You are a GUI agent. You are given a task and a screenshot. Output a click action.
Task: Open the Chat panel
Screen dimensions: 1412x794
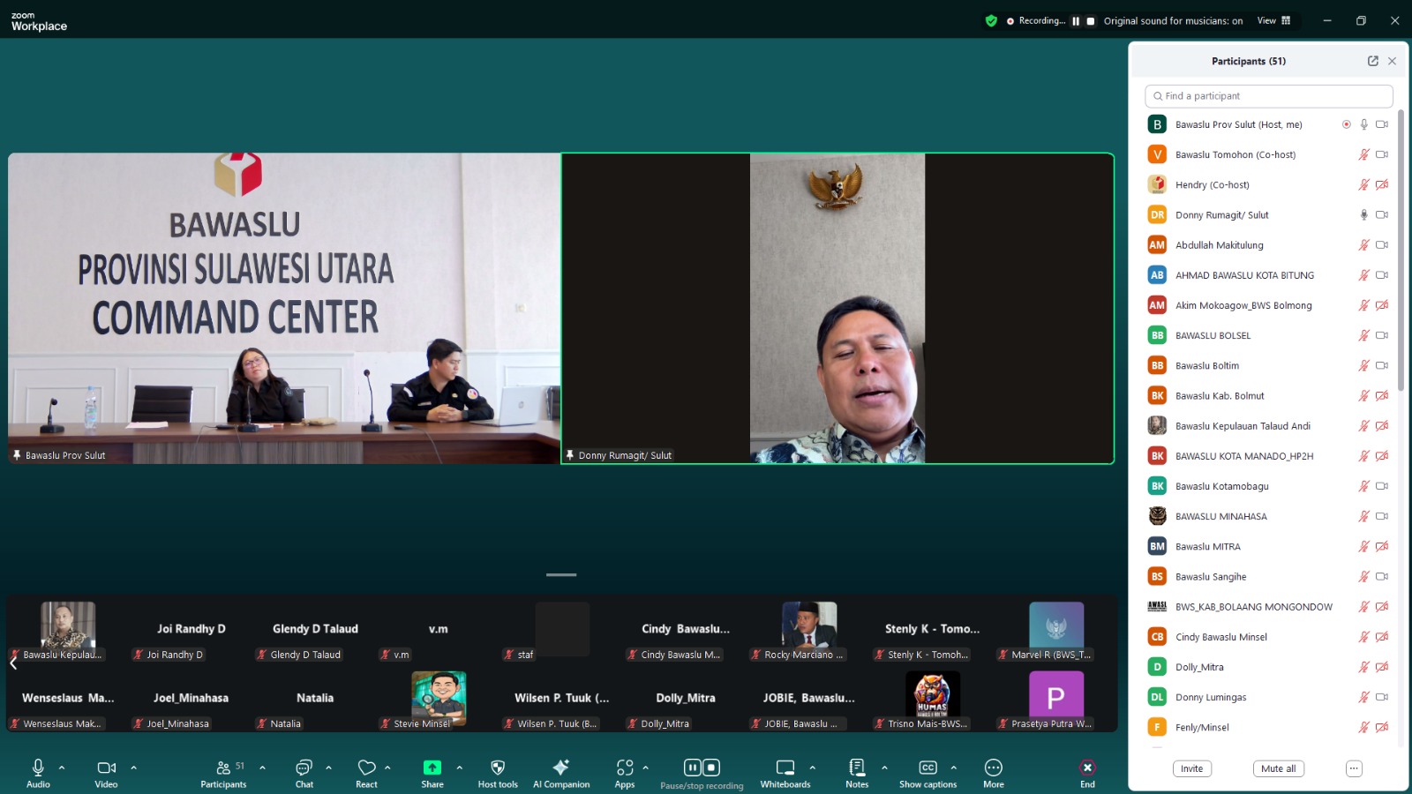[x=304, y=773]
